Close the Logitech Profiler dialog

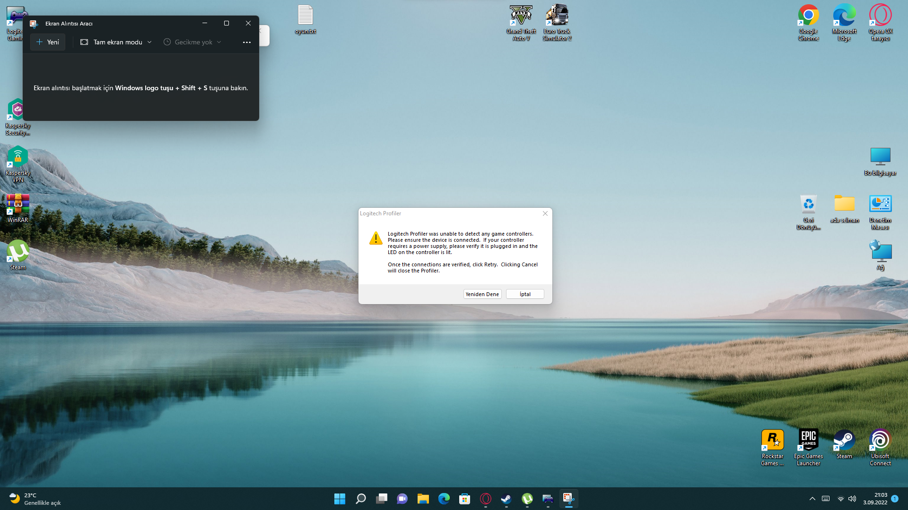[x=545, y=213]
